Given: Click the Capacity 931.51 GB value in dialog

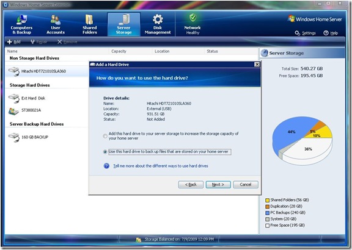Looking at the screenshot, I should coord(156,114).
